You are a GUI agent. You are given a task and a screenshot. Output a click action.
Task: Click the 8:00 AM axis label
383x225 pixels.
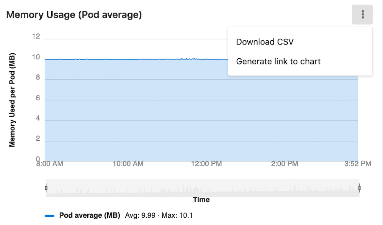pos(50,164)
